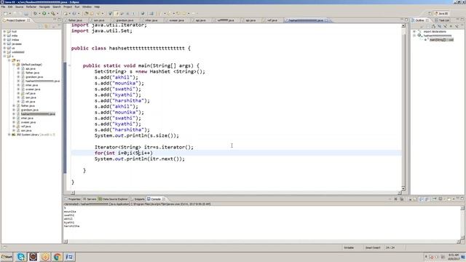Toggle Mark Occurrences in the toolbar
The height and width of the screenshot is (262, 466).
(117, 13)
